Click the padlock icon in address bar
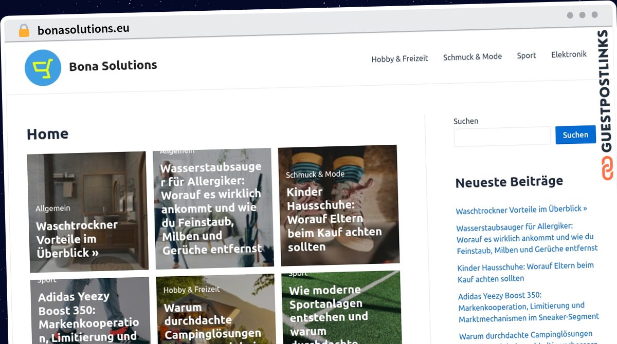 pyautogui.click(x=24, y=31)
